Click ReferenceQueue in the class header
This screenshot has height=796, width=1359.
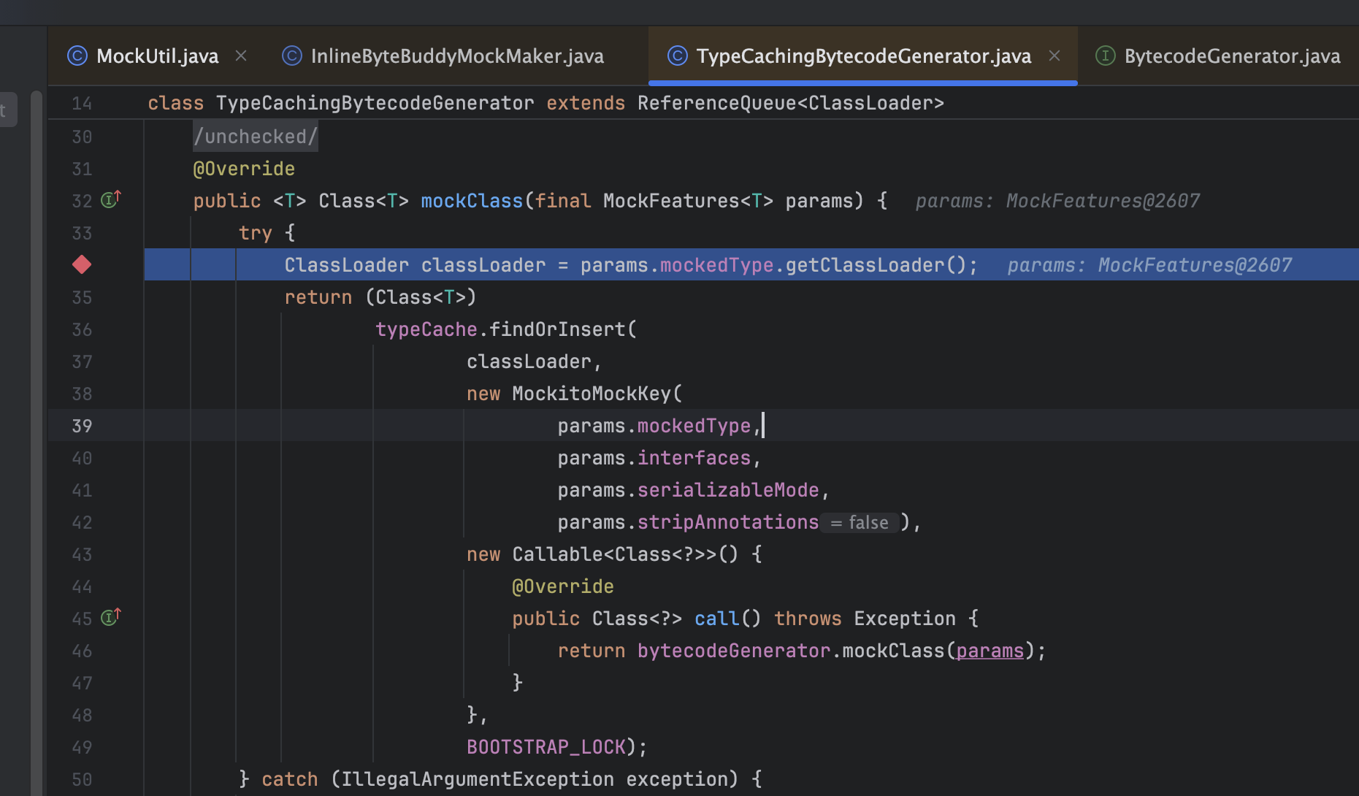pos(717,103)
